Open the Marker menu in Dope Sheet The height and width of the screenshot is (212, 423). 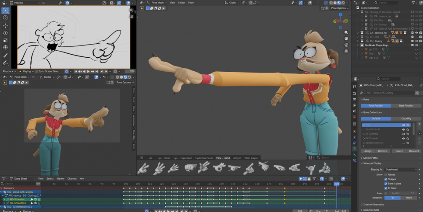pyautogui.click(x=60, y=179)
